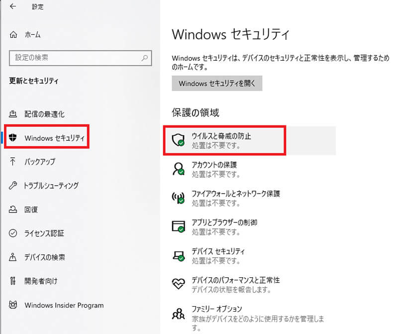The width and height of the screenshot is (398, 334).
Task: Click the 開発者向け tools icon
Action: [13, 281]
